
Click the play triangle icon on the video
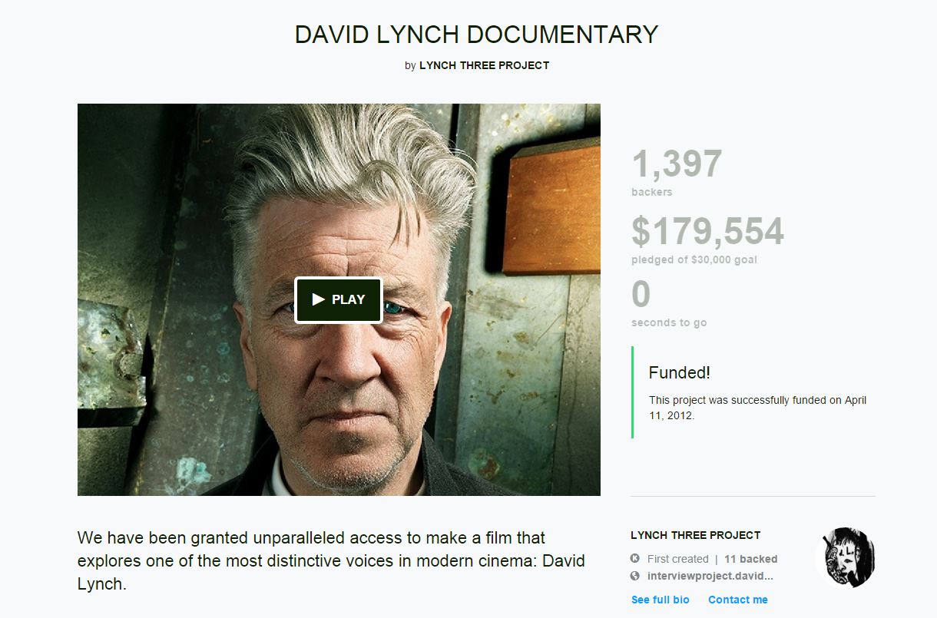point(319,299)
